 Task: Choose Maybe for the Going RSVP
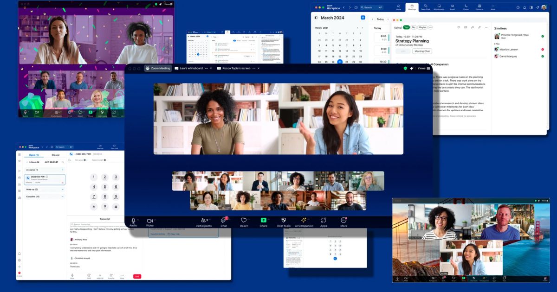(422, 27)
